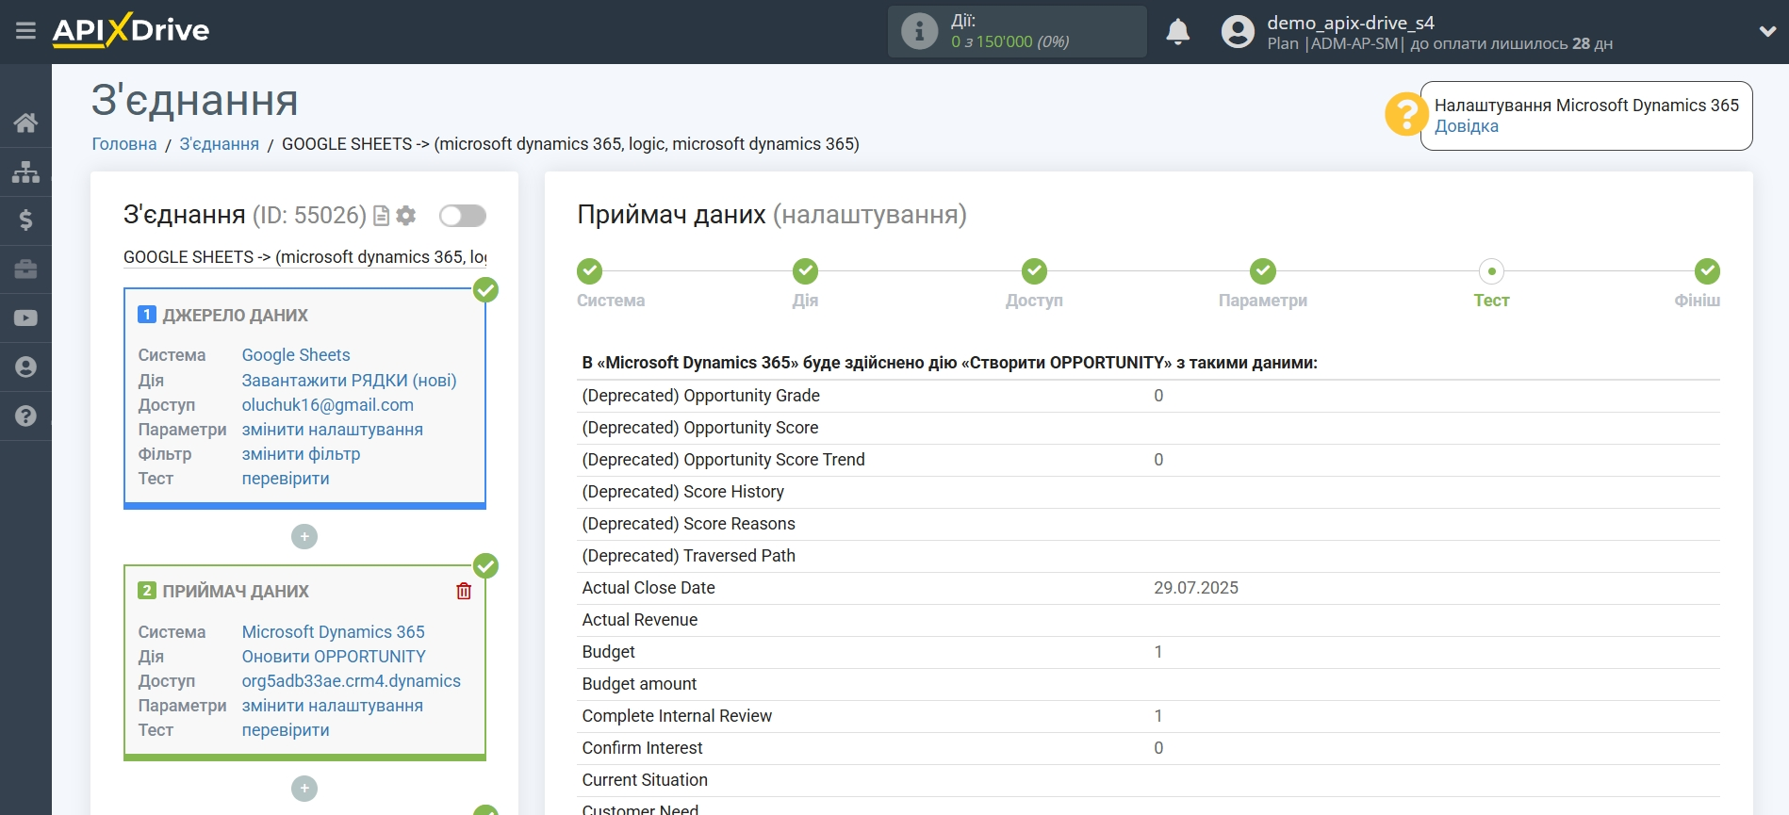This screenshot has height=815, width=1789.
Task: Edit the connection name field
Action: (304, 257)
